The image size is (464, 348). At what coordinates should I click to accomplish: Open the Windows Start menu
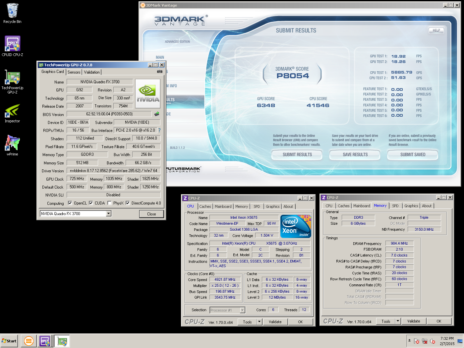(9, 341)
